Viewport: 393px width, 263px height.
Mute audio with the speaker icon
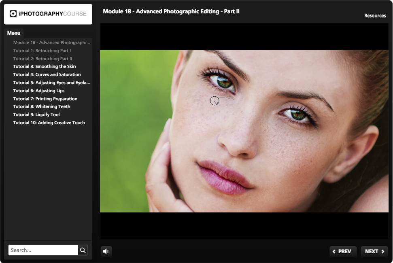pyautogui.click(x=106, y=251)
